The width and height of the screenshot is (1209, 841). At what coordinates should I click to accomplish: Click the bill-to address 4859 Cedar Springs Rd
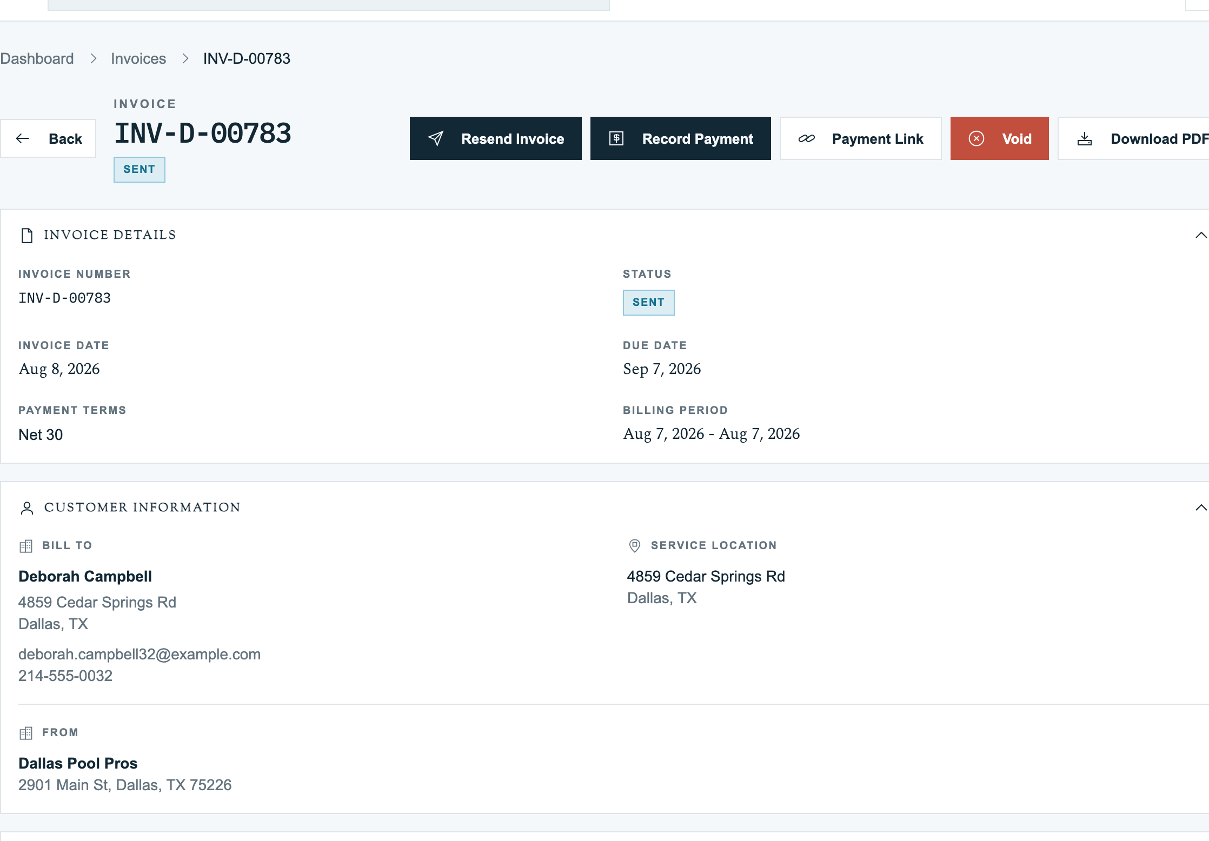pos(97,602)
